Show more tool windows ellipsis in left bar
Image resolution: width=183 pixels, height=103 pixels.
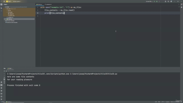pyautogui.click(x=1, y=11)
